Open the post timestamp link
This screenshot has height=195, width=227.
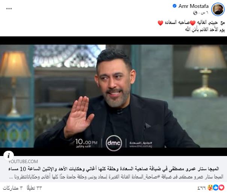pos(203,13)
